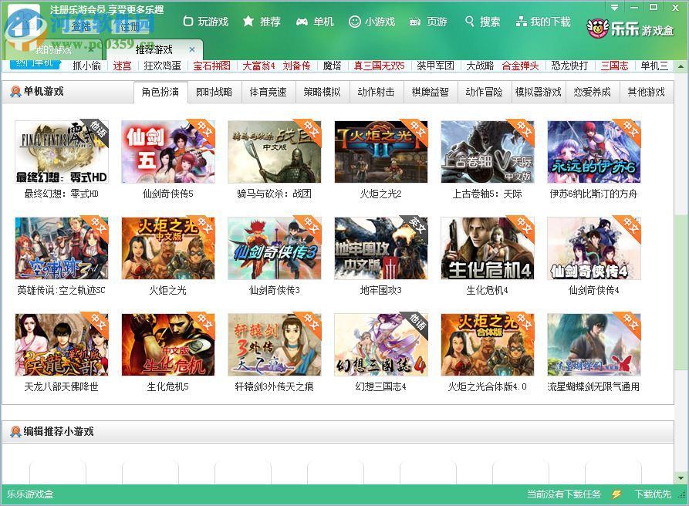Open the 仙剑奇侠传5 game thumbnail
The image size is (689, 506).
pyautogui.click(x=168, y=151)
